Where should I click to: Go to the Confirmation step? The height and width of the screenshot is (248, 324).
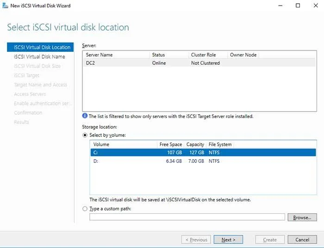tap(28, 113)
